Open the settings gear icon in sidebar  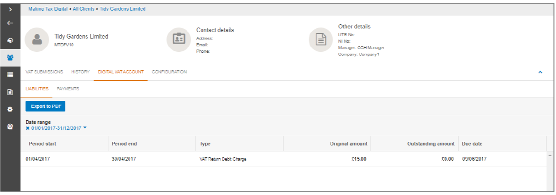(10, 109)
